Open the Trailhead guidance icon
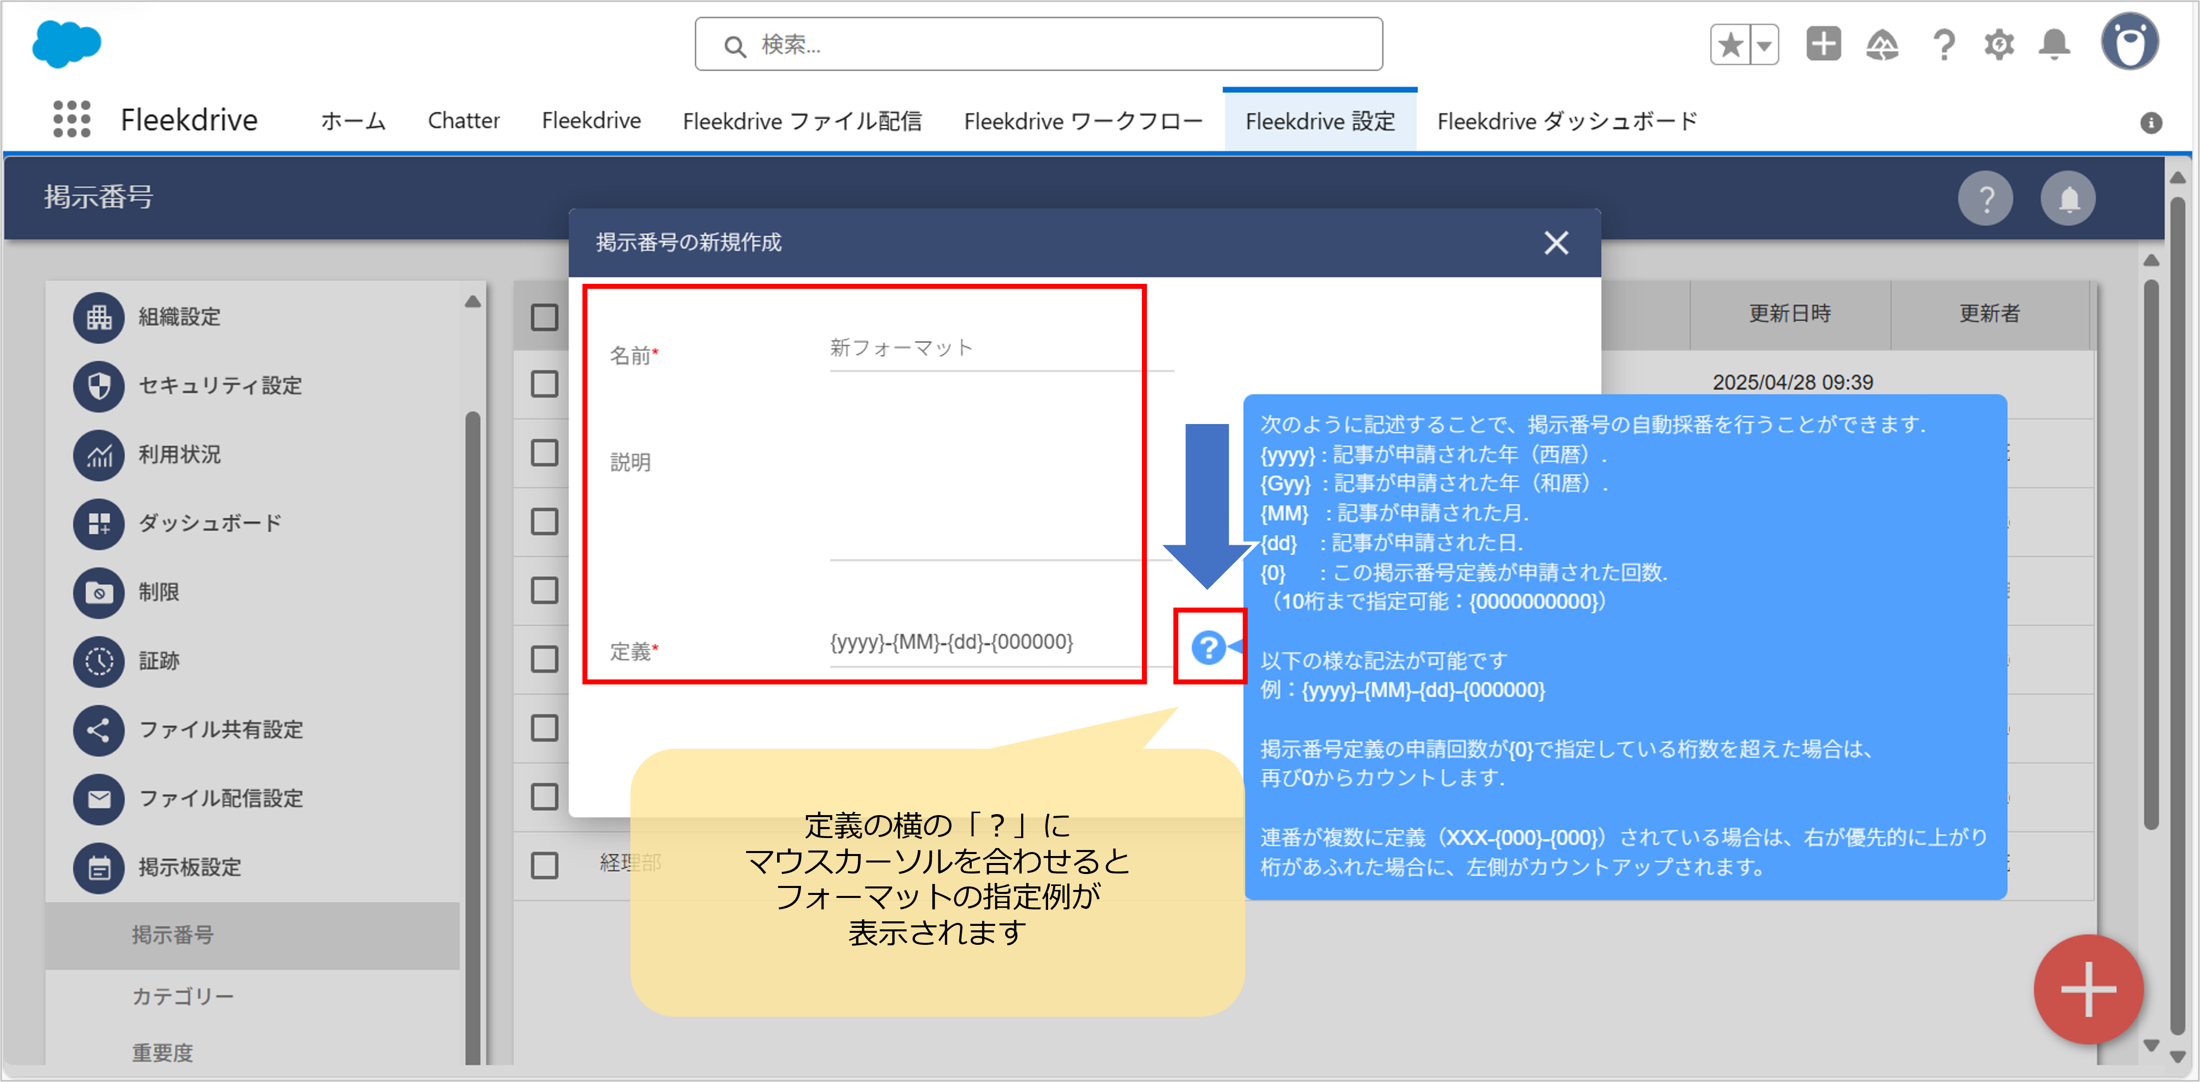 click(1882, 44)
